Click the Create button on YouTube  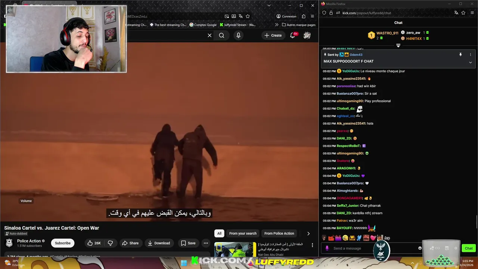click(273, 35)
